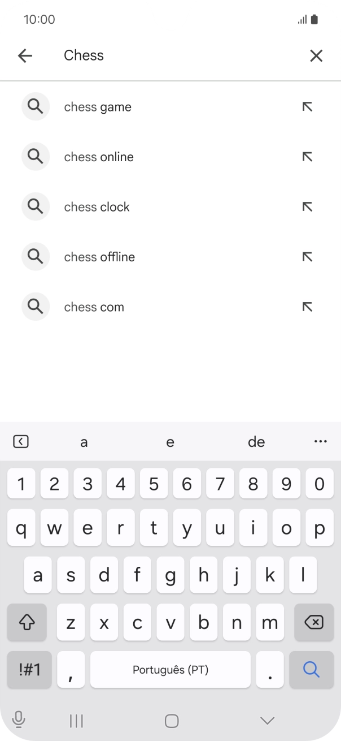Click the magnifier icon beside chess game
This screenshot has height=741, width=341.
tap(35, 106)
